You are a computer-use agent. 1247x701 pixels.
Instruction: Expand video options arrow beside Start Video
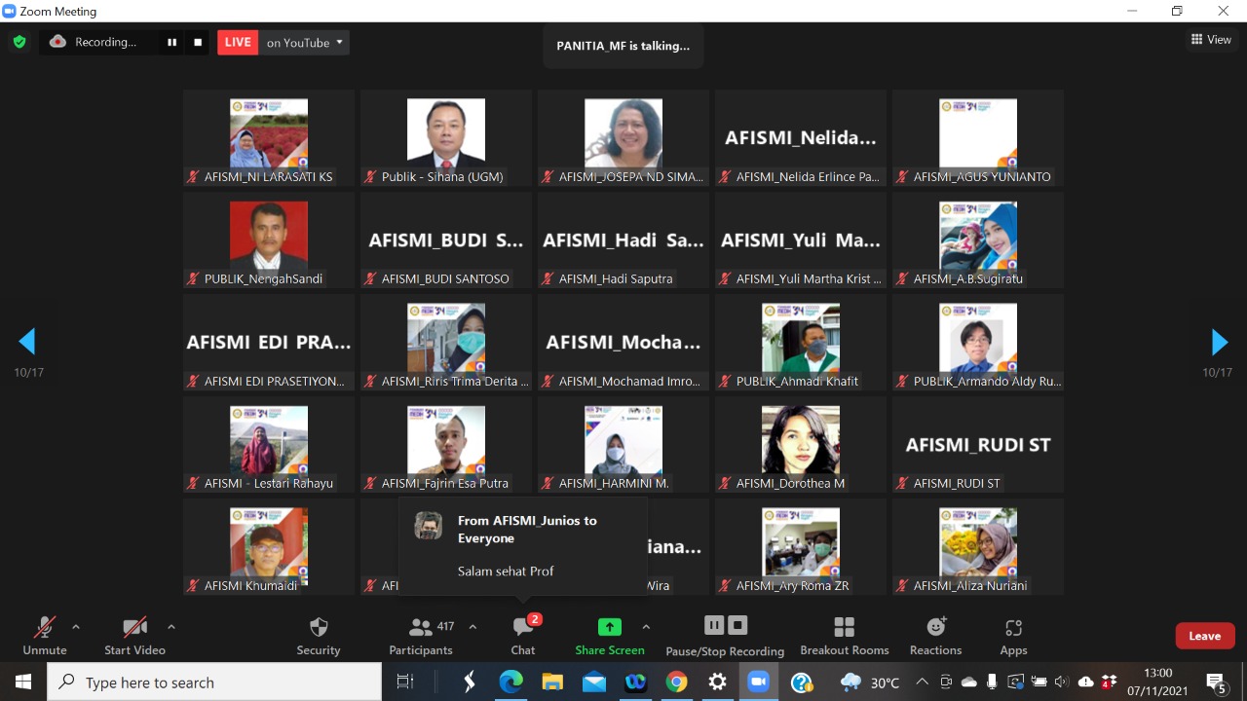pyautogui.click(x=171, y=627)
